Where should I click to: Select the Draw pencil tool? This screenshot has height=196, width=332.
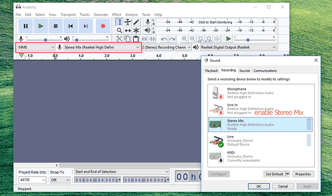(x=136, y=22)
